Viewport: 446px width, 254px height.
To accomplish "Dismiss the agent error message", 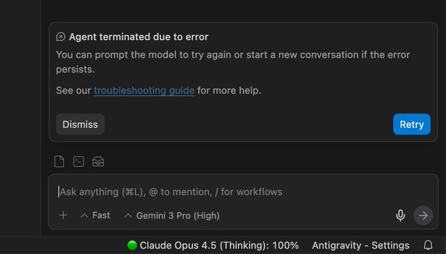I will (x=80, y=125).
